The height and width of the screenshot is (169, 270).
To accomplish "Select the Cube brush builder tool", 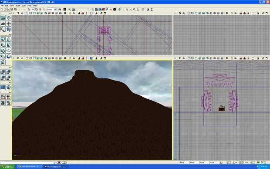I will pos(3,39).
